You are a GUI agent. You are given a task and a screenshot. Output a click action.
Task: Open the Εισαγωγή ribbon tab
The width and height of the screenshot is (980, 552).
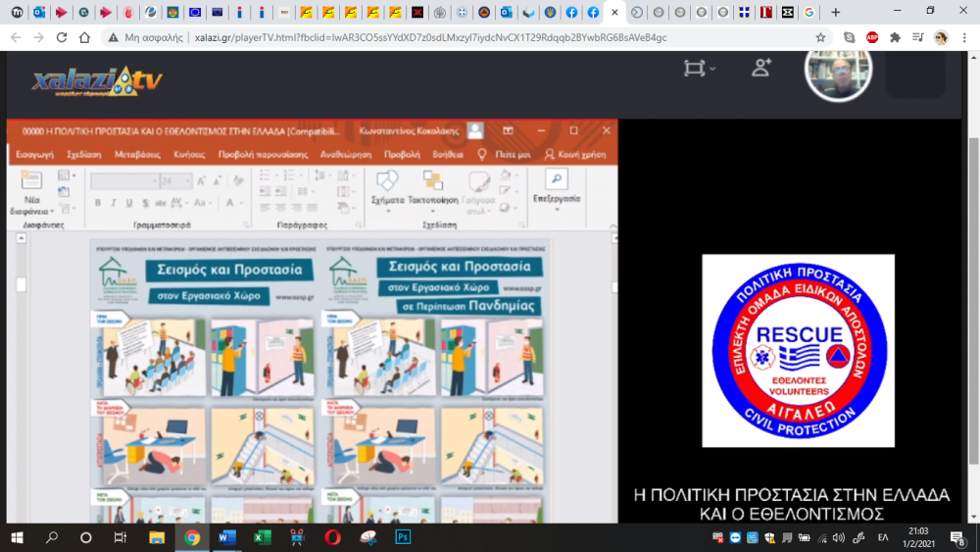[x=35, y=154]
